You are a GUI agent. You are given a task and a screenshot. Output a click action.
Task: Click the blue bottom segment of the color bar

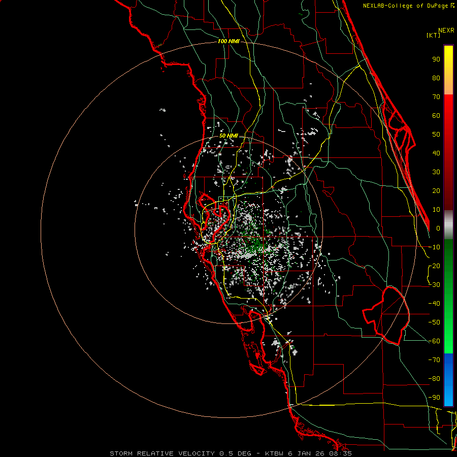(x=448, y=379)
